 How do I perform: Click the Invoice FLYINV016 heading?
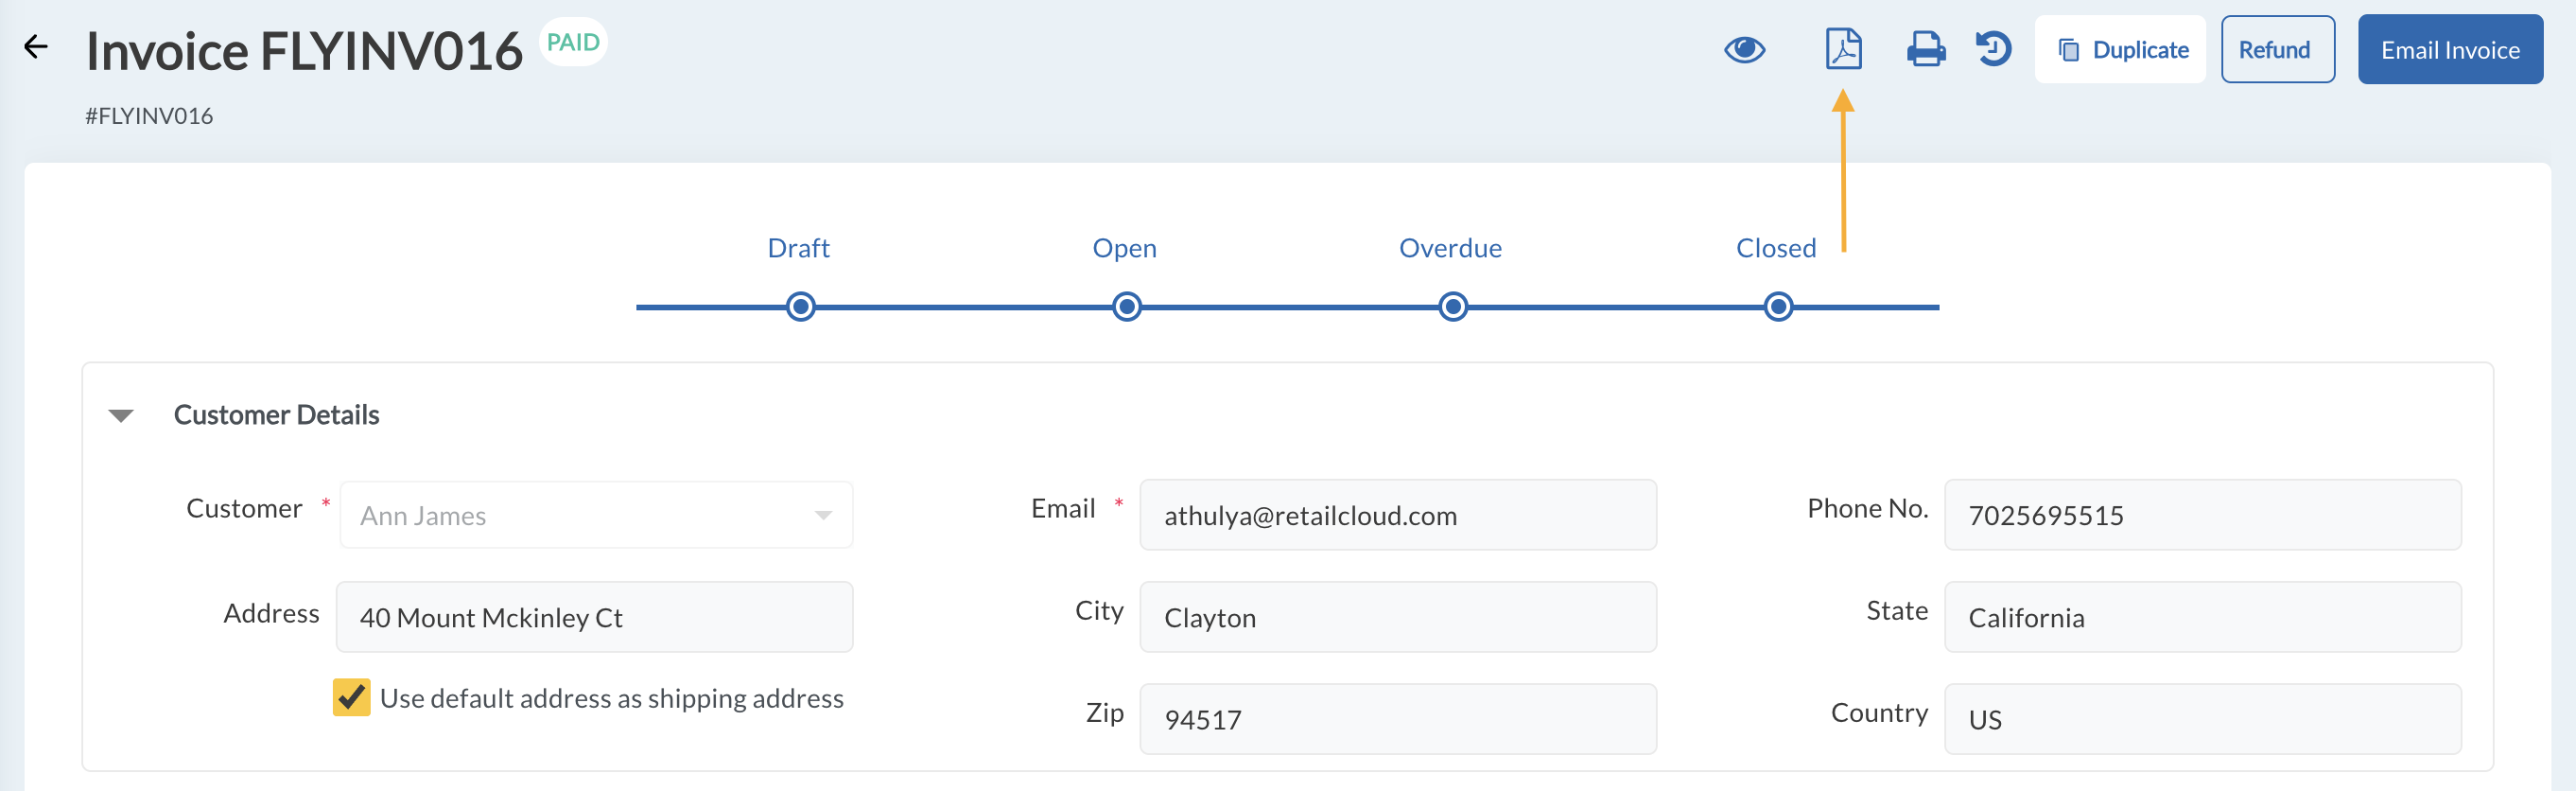[304, 51]
